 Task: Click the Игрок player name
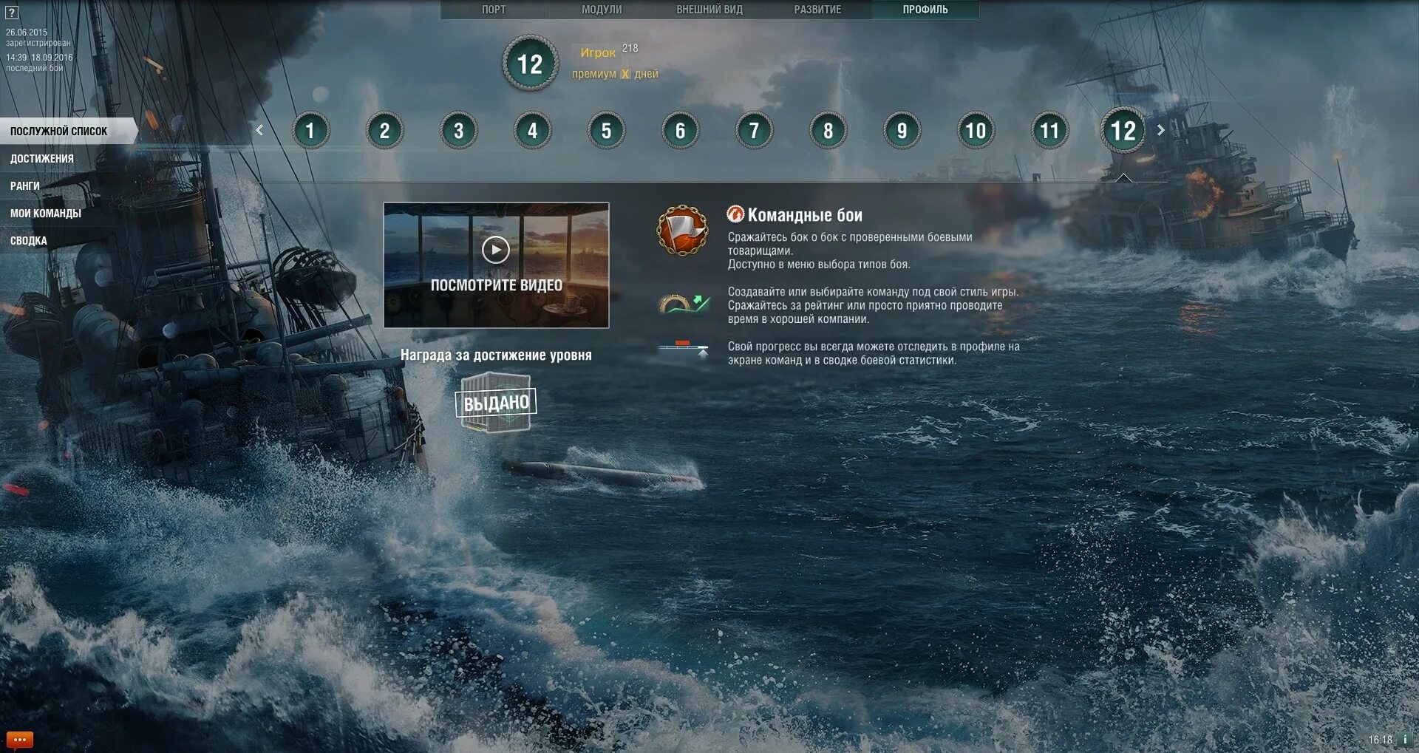[598, 52]
